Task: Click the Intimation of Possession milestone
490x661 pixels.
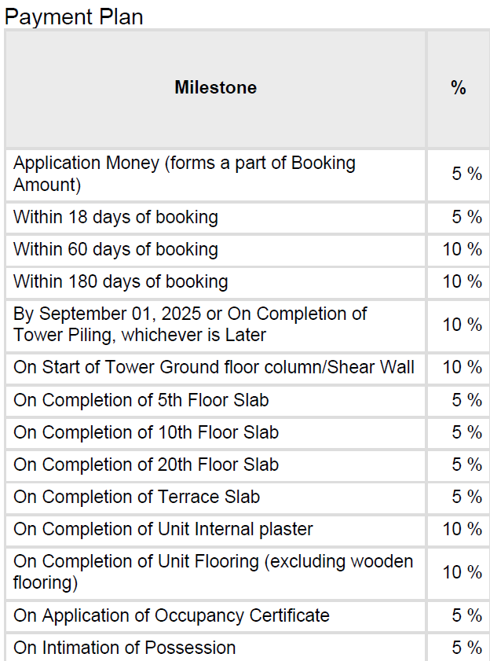Action: [x=124, y=648]
